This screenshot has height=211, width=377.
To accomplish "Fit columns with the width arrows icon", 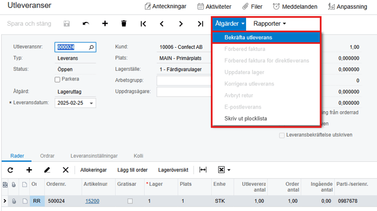I will 203,170.
